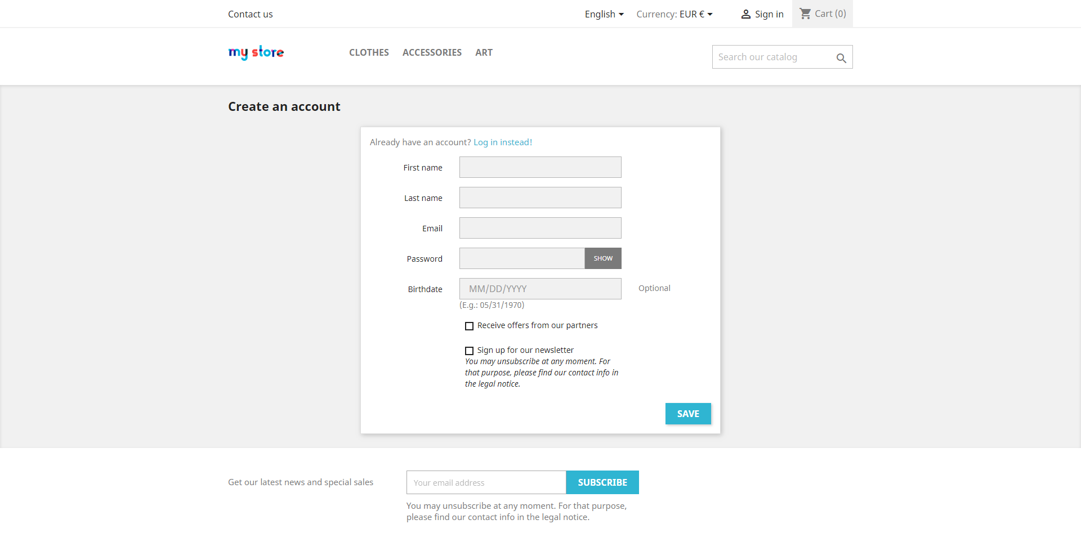Open the English language dropdown

pos(604,14)
